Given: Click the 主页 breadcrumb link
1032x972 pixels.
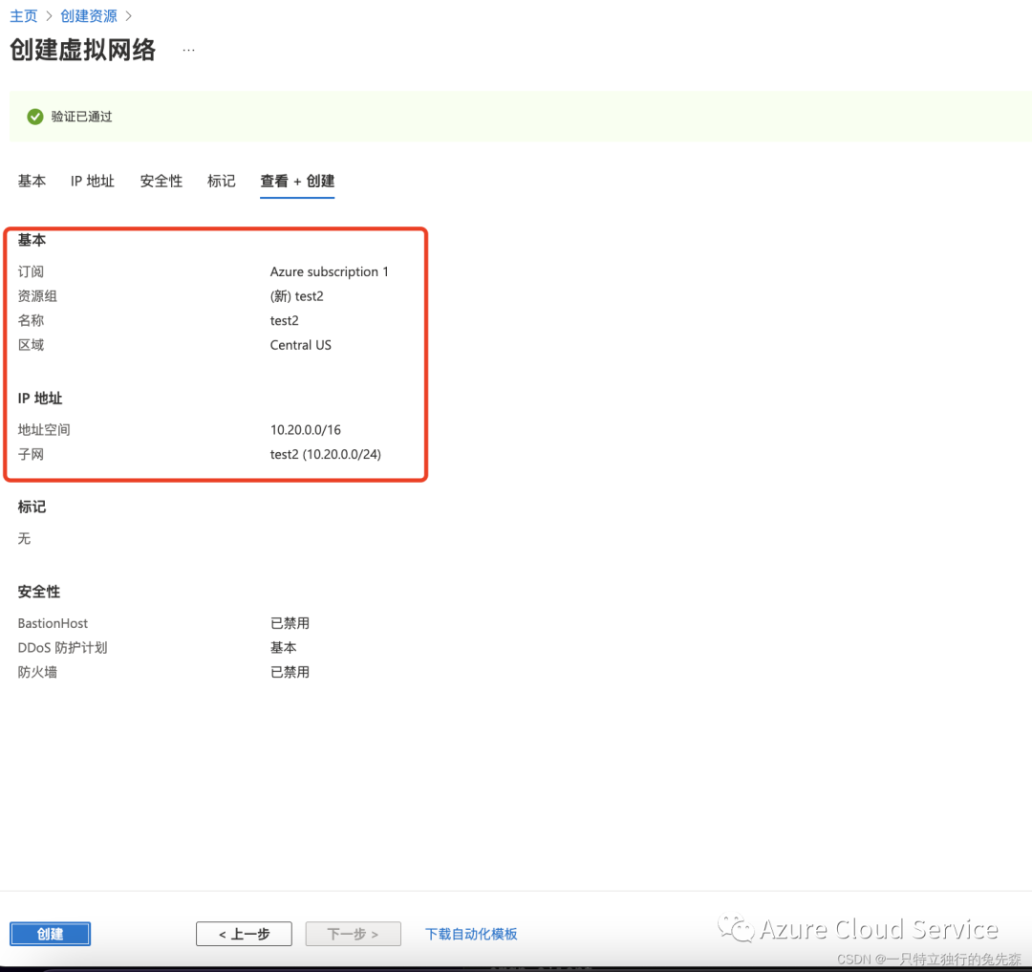Looking at the screenshot, I should 24,16.
